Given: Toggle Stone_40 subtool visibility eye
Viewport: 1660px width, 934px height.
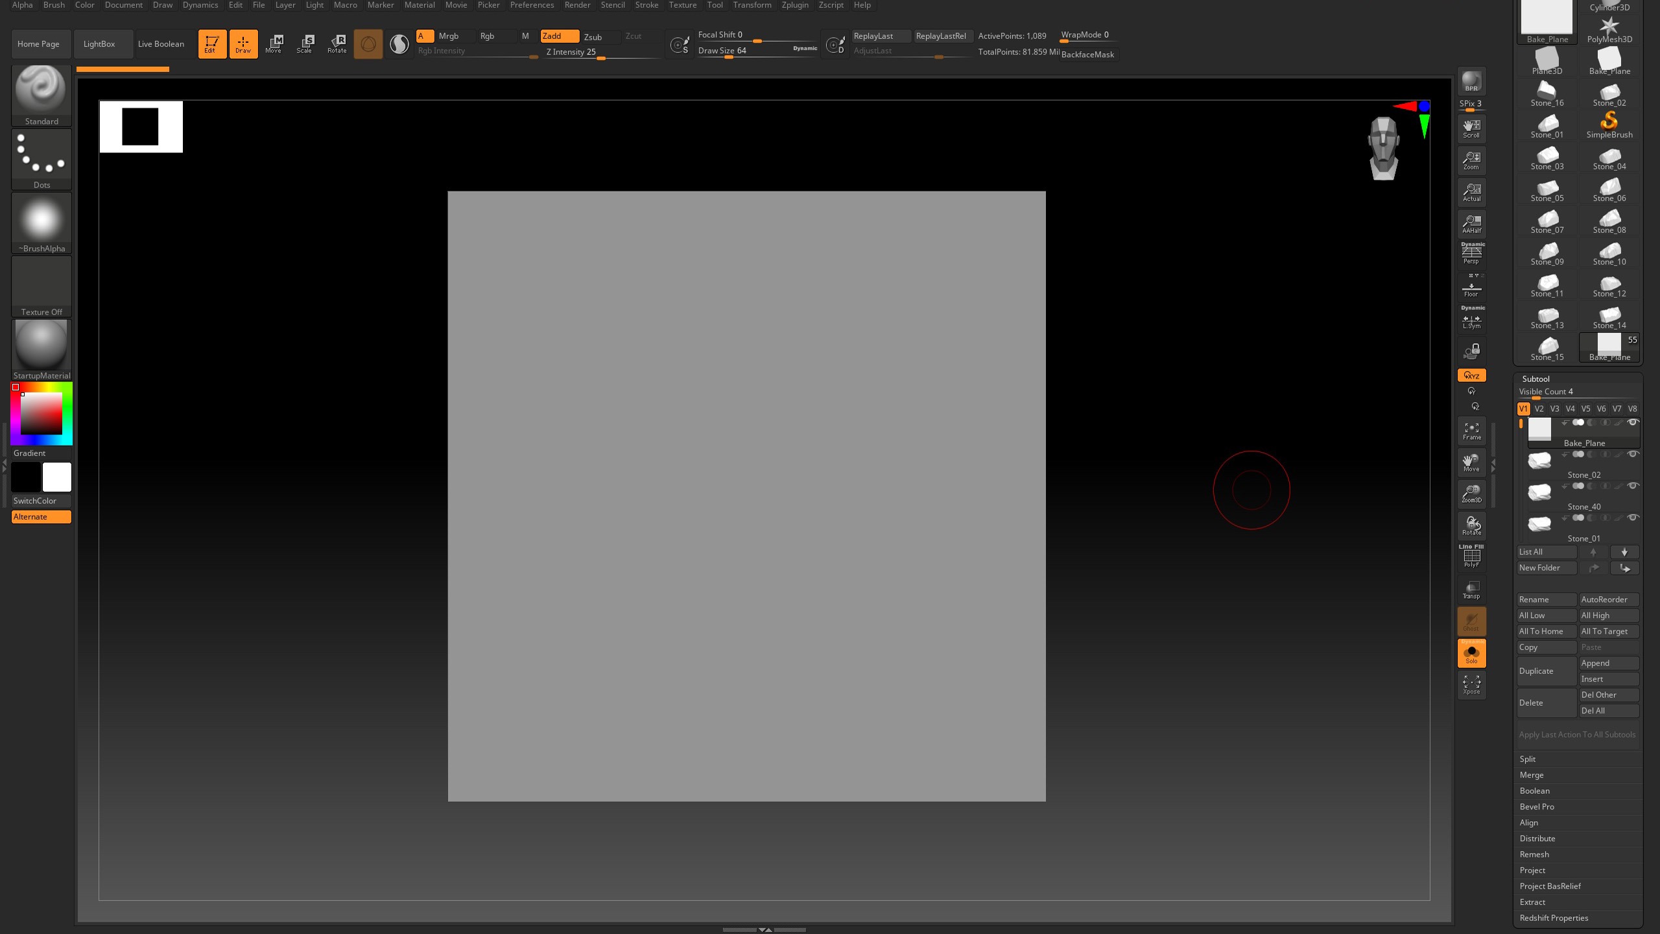Looking at the screenshot, I should (1633, 486).
